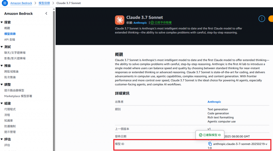The height and width of the screenshot is (151, 273).
Task: Collapse the 評估 section
Action: [2, 139]
